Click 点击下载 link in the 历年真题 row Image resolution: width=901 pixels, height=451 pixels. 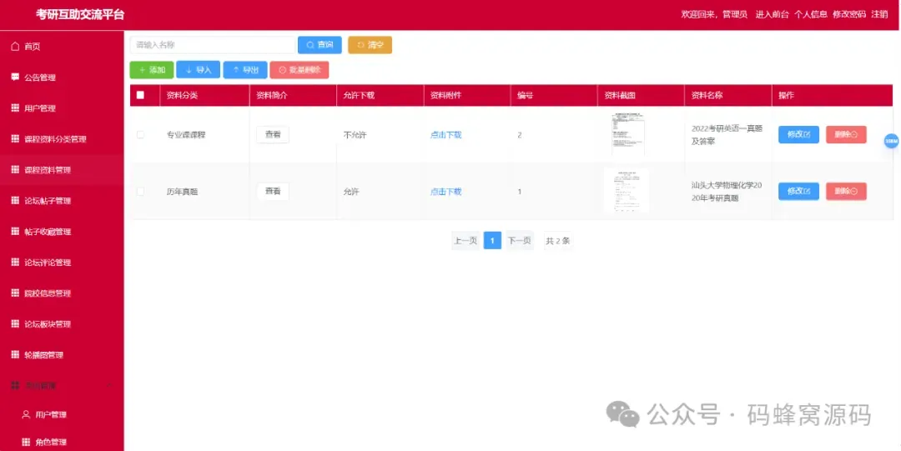click(445, 192)
